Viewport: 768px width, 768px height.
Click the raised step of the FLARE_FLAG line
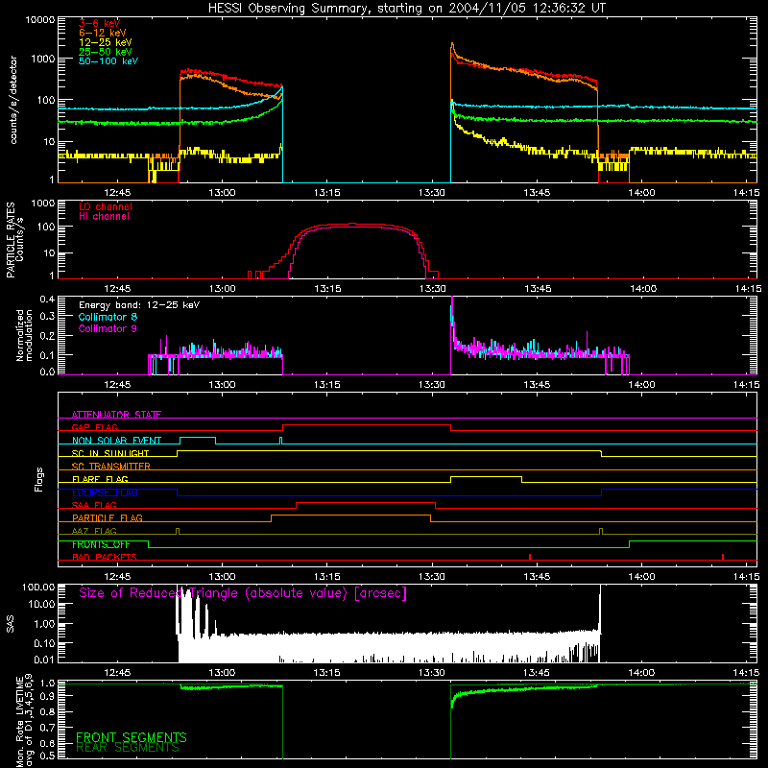(486, 476)
